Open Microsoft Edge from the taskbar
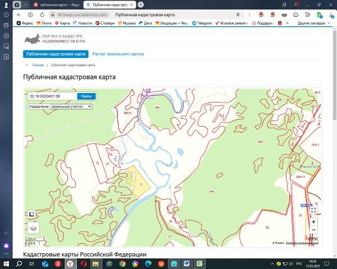Viewport: 337px width, 269px height. 148,263
